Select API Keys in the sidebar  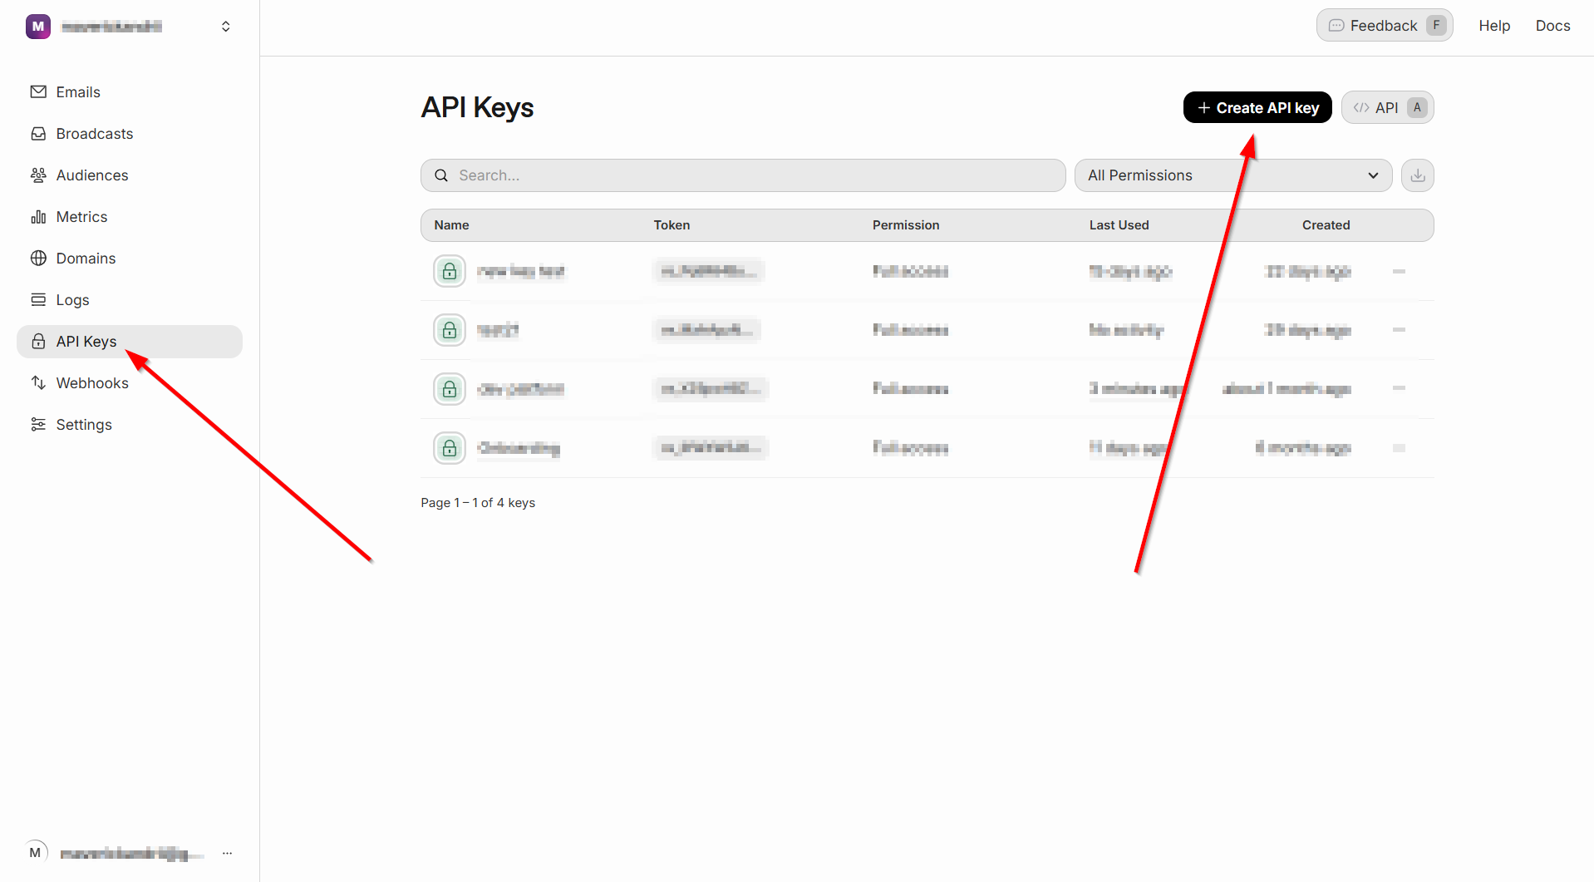coord(130,342)
